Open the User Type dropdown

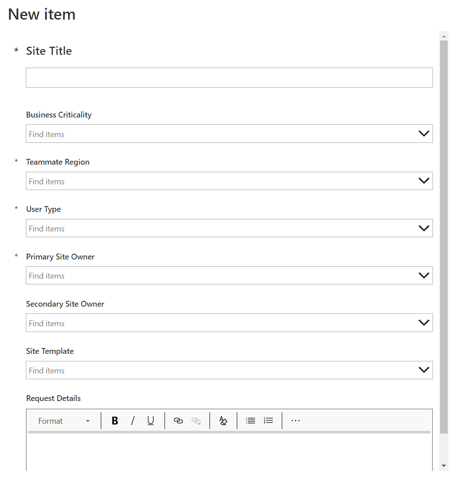(423, 228)
